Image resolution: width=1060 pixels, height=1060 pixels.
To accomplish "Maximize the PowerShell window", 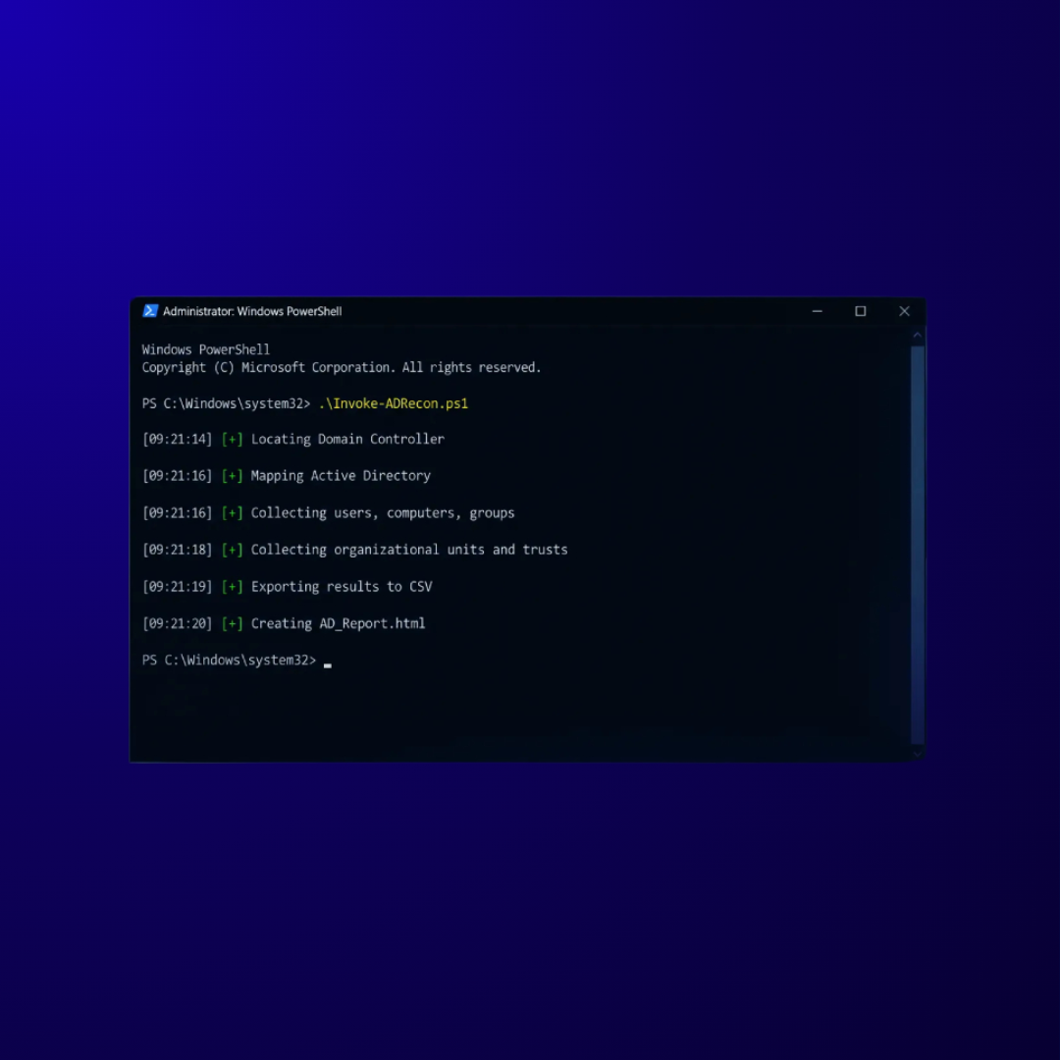I will point(860,311).
